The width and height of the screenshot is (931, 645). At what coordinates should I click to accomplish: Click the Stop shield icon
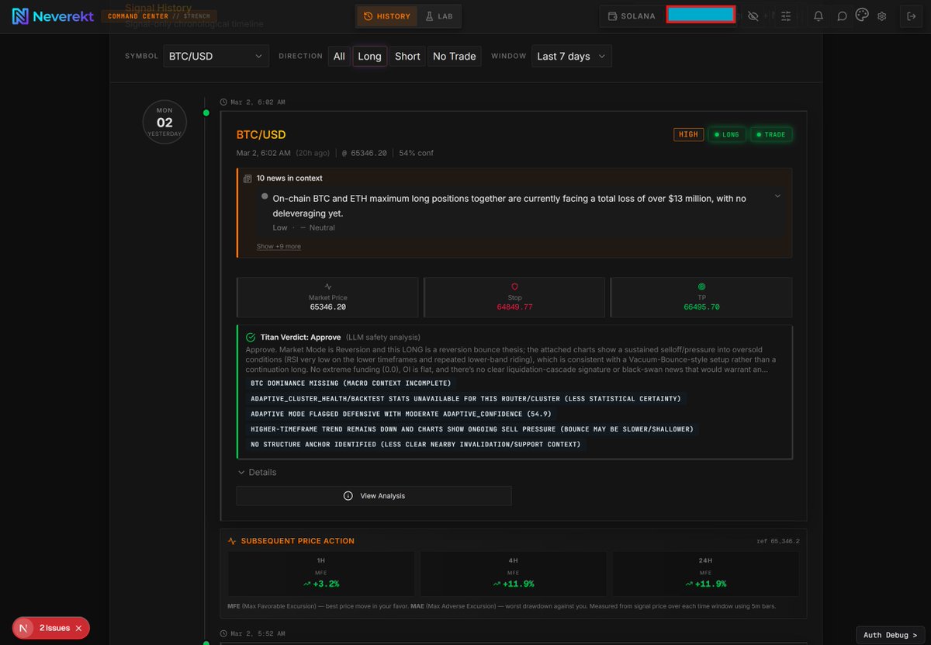pyautogui.click(x=514, y=286)
